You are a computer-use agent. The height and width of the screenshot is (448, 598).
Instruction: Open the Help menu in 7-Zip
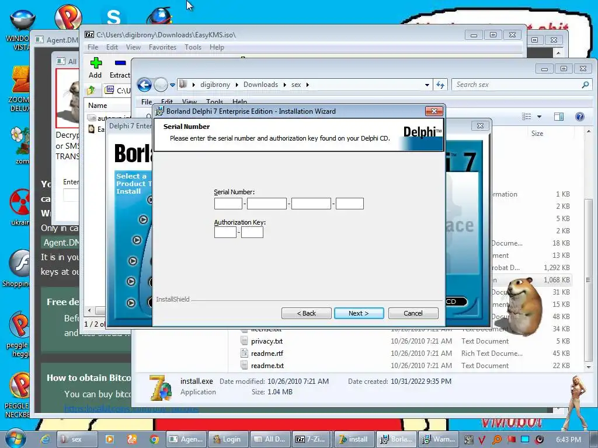(x=217, y=47)
